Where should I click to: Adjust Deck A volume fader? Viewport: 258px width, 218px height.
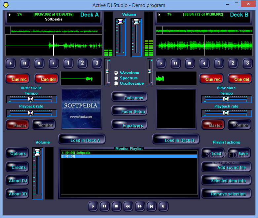[x=121, y=22]
